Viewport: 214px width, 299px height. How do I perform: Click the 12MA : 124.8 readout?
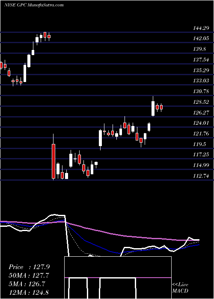click(29, 293)
